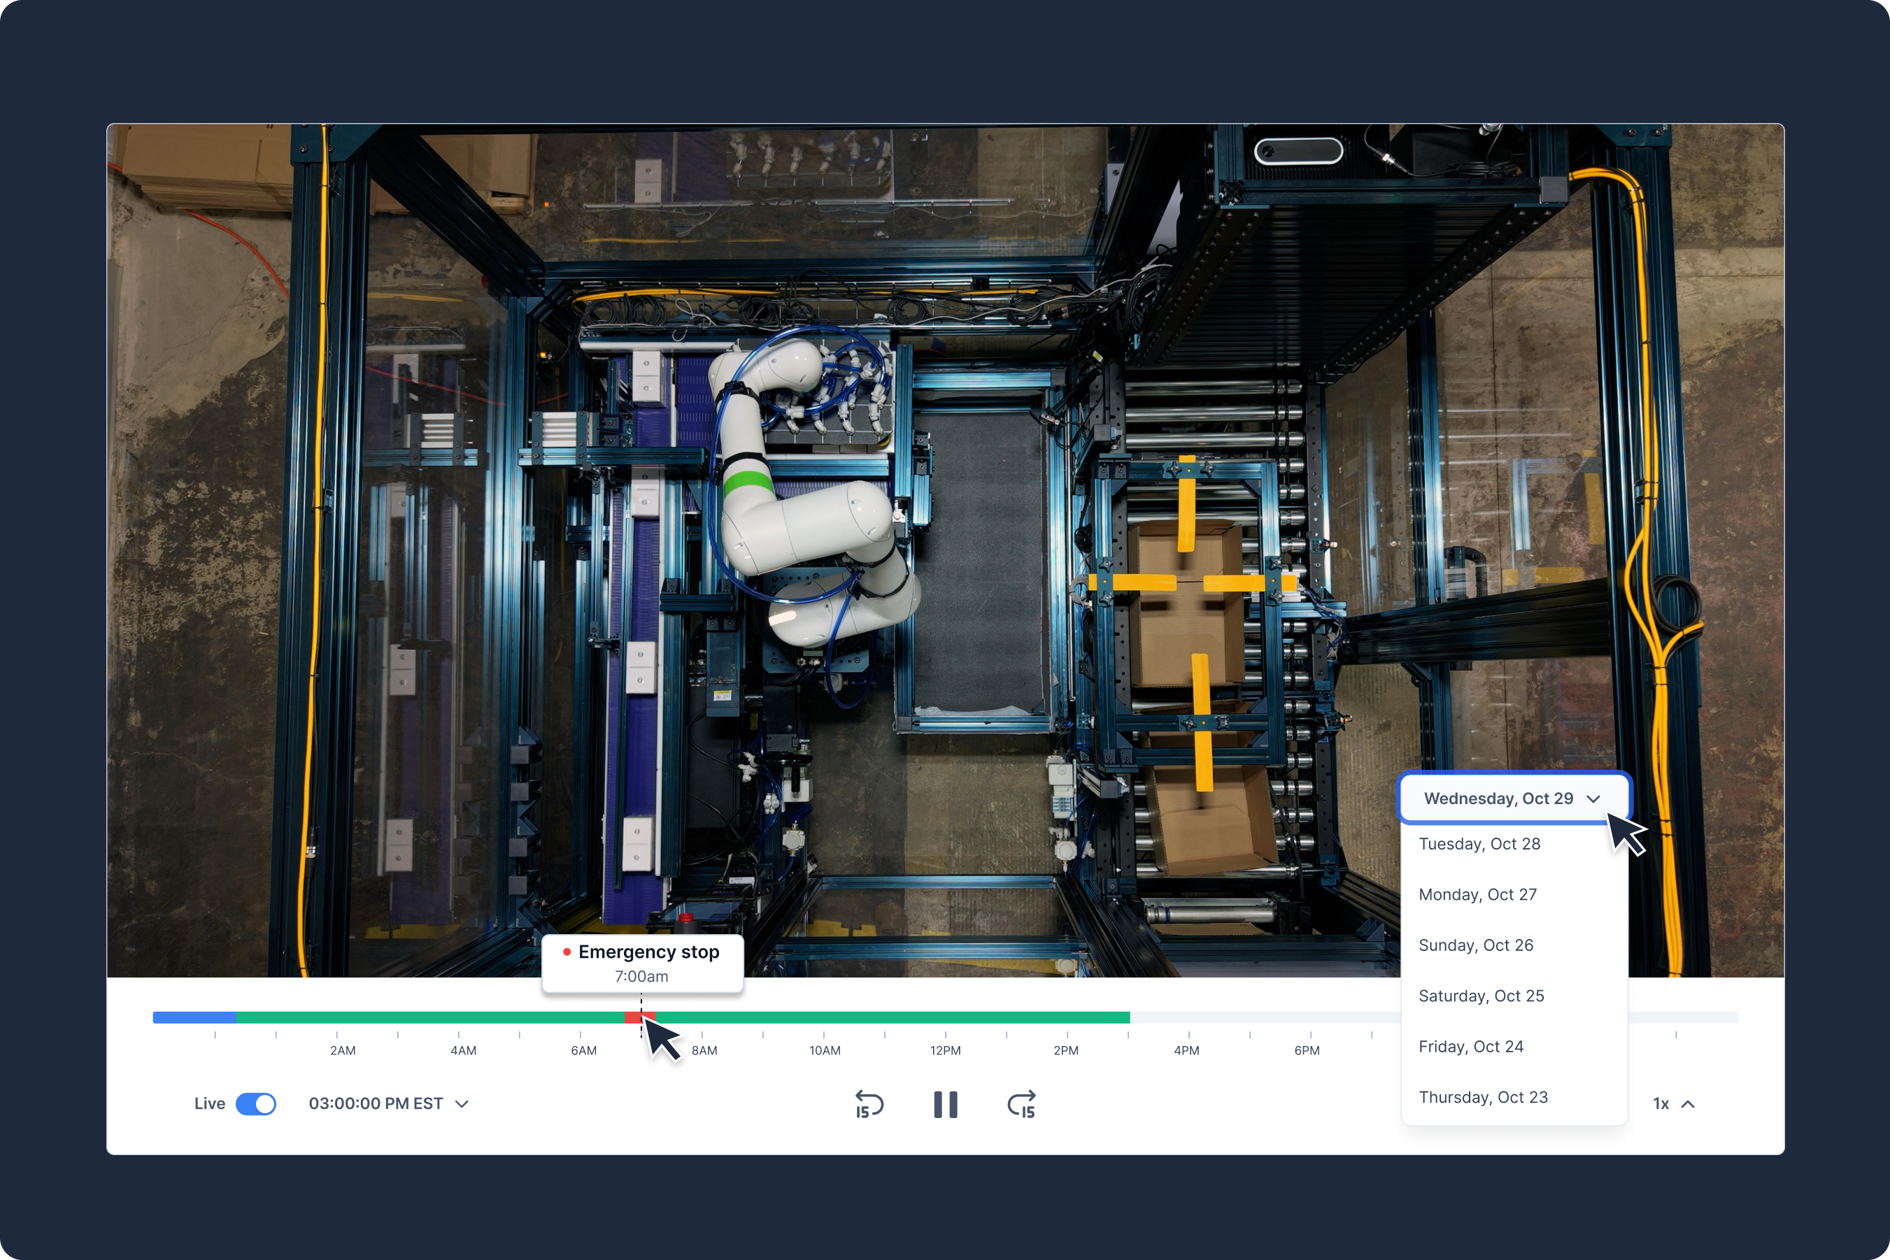Seek timeline to 12PM tick label
This screenshot has width=1890, height=1260.
946,1050
